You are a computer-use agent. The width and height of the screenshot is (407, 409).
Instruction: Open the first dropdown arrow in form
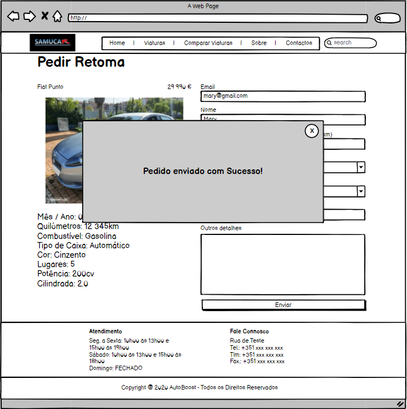[x=361, y=168]
